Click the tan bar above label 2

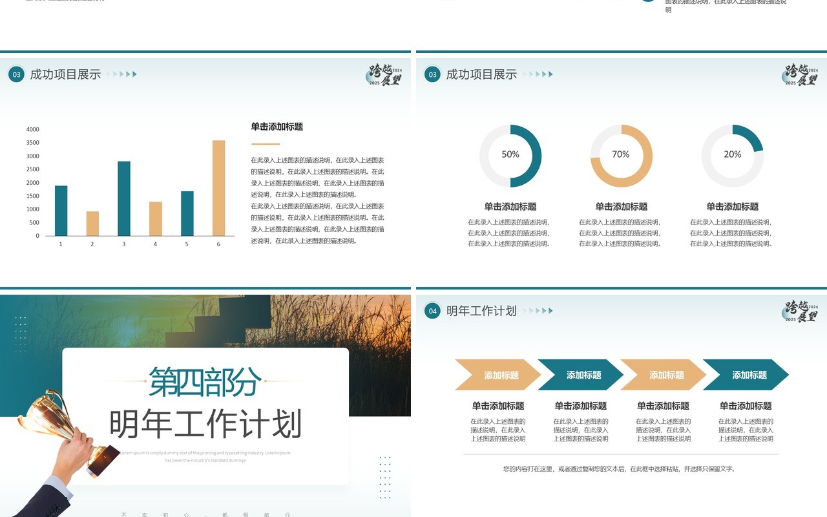[92, 224]
